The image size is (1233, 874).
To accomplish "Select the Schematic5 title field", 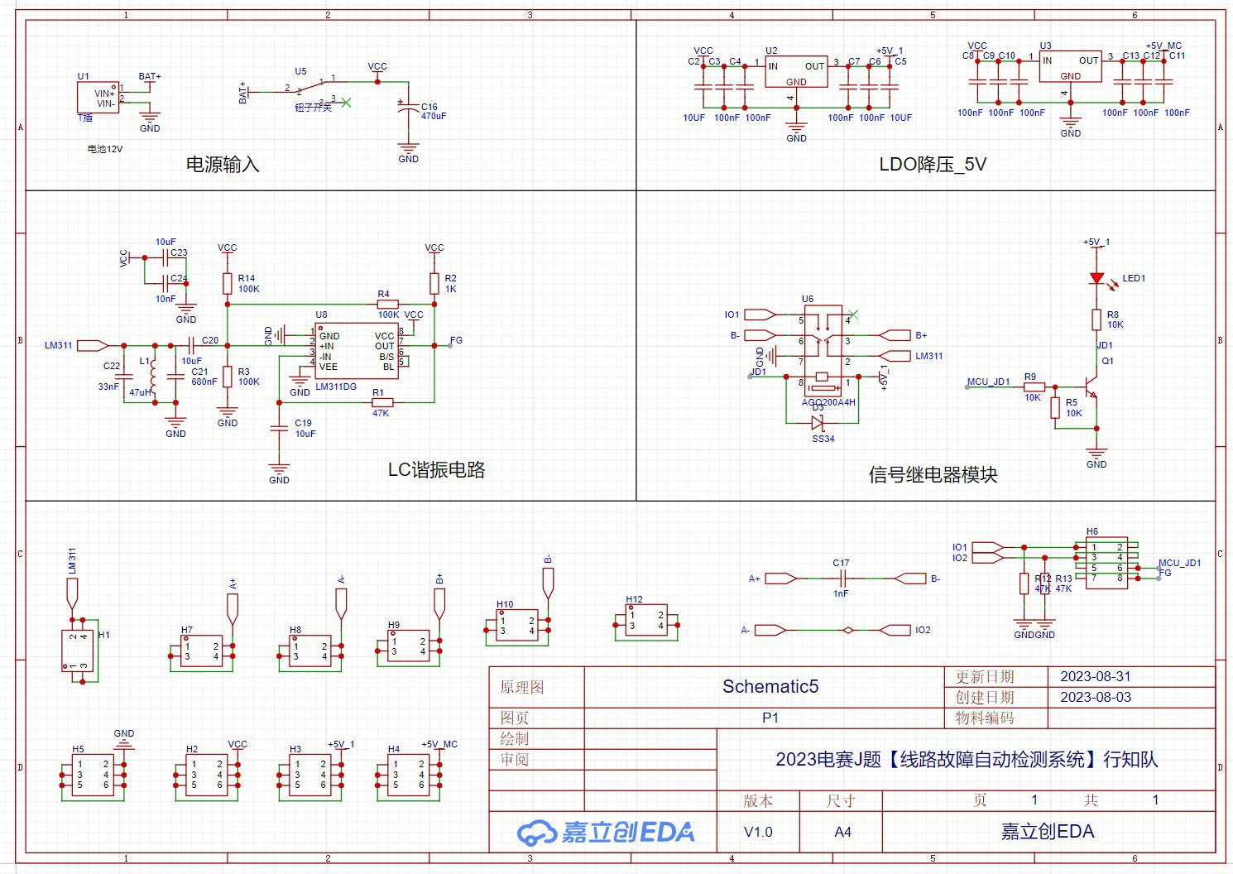I will tap(770, 686).
